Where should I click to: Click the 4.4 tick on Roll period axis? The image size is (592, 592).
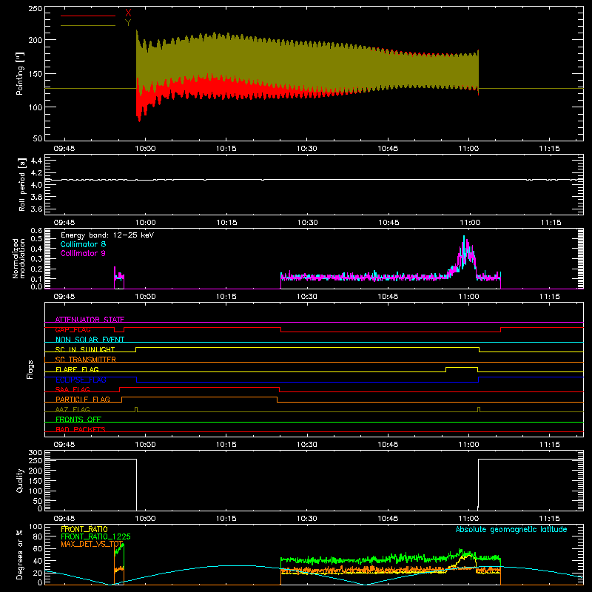pos(36,161)
